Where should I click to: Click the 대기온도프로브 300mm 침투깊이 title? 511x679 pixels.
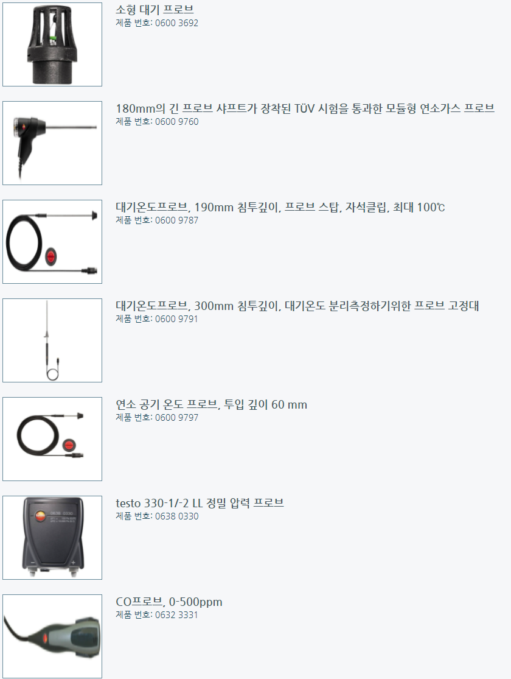coord(297,306)
